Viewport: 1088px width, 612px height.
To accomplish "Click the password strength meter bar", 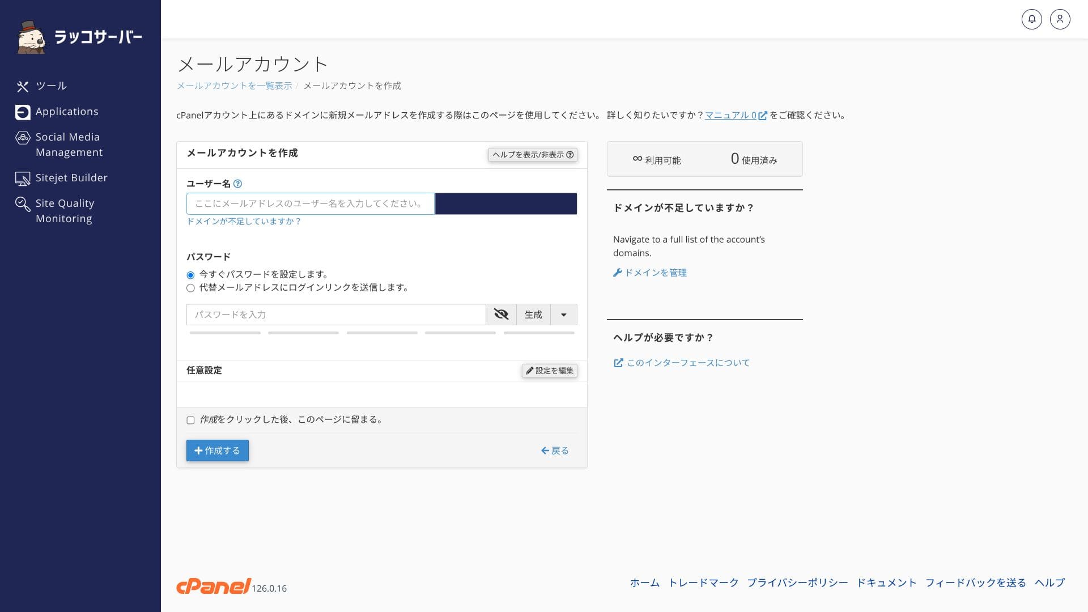I will (381, 333).
